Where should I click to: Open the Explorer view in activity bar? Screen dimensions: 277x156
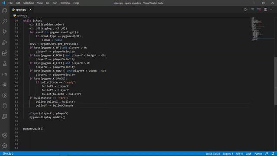click(x=5, y=11)
